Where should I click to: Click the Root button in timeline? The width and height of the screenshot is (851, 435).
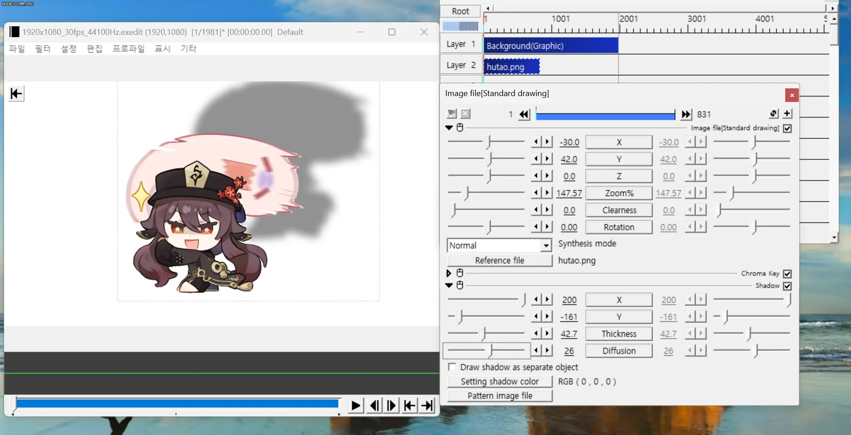click(461, 11)
